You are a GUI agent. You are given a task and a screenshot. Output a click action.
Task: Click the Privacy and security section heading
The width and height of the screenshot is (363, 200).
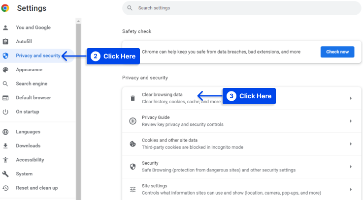pos(145,78)
